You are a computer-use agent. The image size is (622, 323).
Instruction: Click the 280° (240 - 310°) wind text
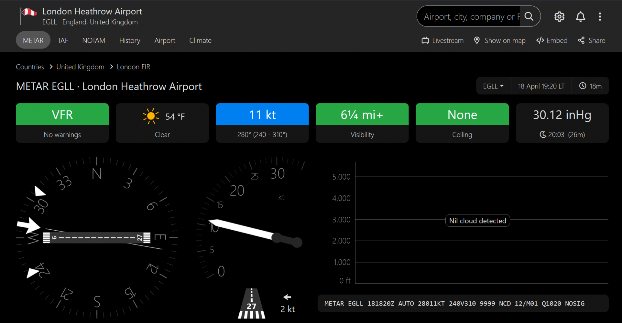262,134
